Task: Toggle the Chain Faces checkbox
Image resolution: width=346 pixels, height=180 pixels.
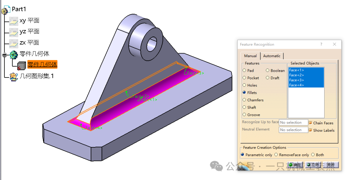Action: click(x=310, y=123)
